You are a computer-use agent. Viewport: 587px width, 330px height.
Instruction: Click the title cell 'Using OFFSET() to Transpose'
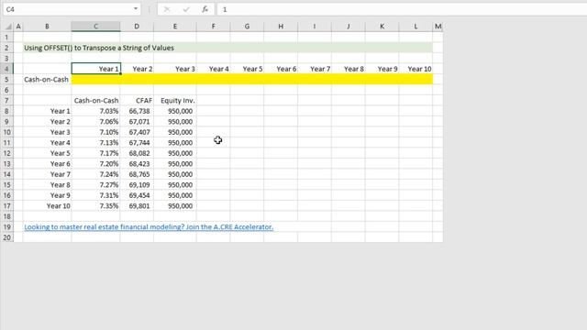[99, 48]
